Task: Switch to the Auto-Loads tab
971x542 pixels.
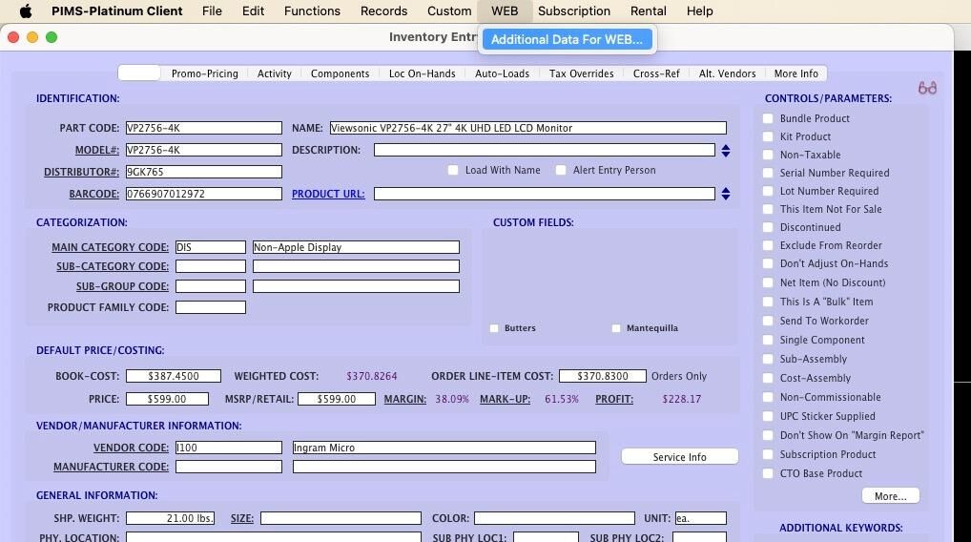Action: coord(503,73)
